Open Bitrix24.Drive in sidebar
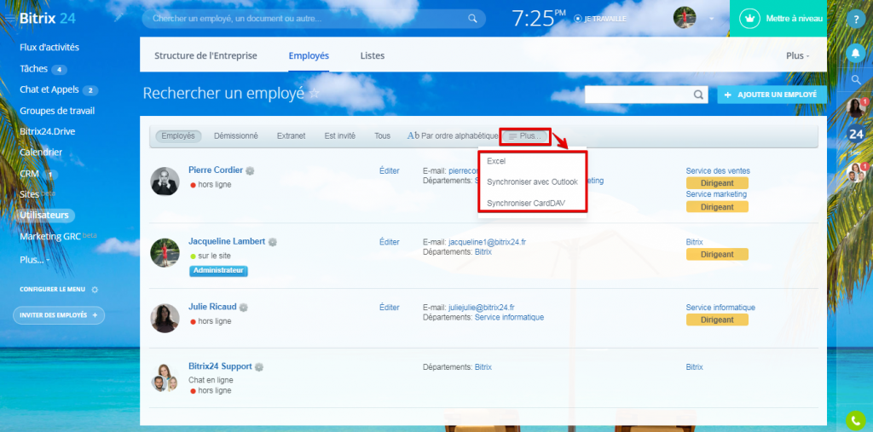 [x=48, y=131]
